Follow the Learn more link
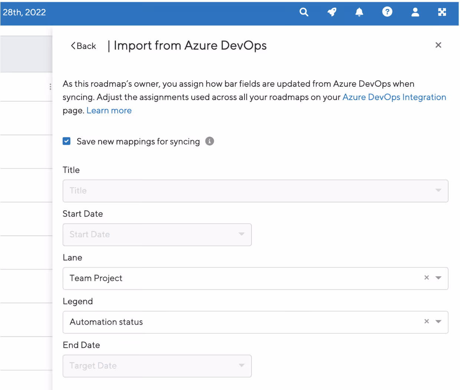 point(109,110)
